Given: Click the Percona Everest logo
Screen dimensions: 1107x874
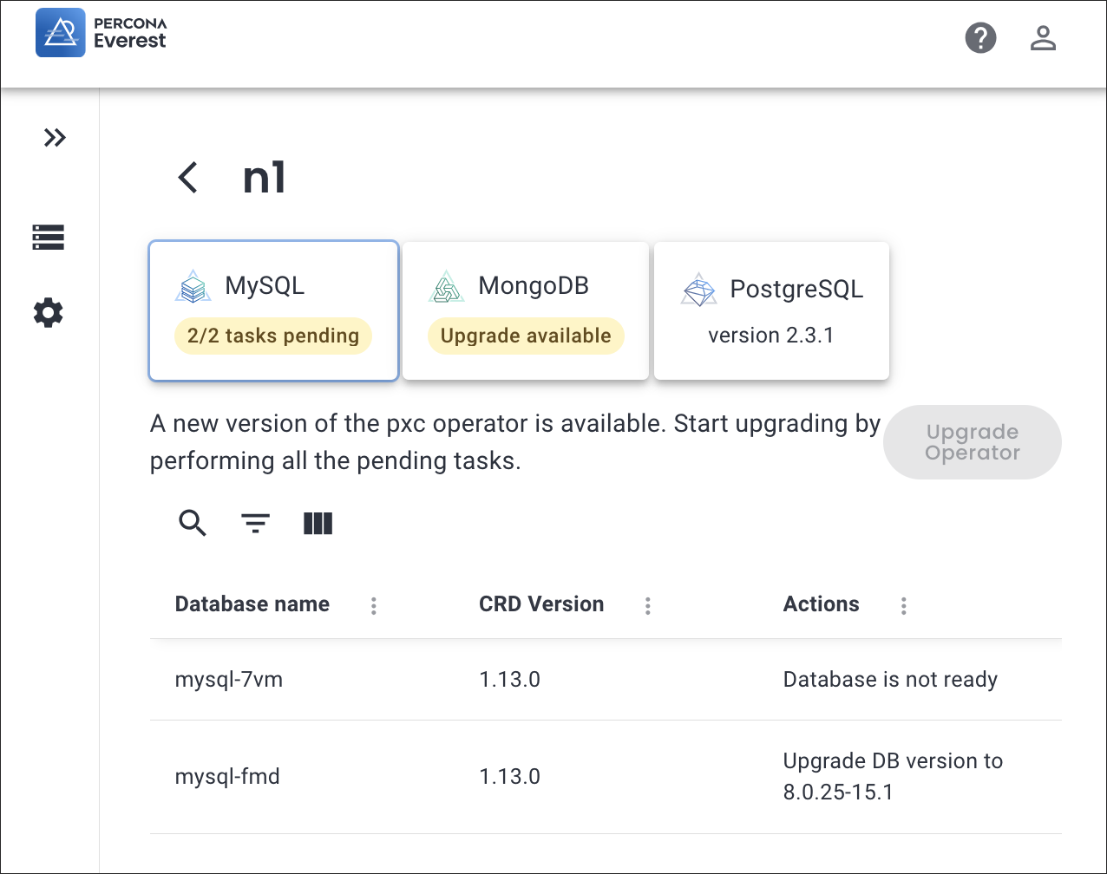Looking at the screenshot, I should (101, 33).
